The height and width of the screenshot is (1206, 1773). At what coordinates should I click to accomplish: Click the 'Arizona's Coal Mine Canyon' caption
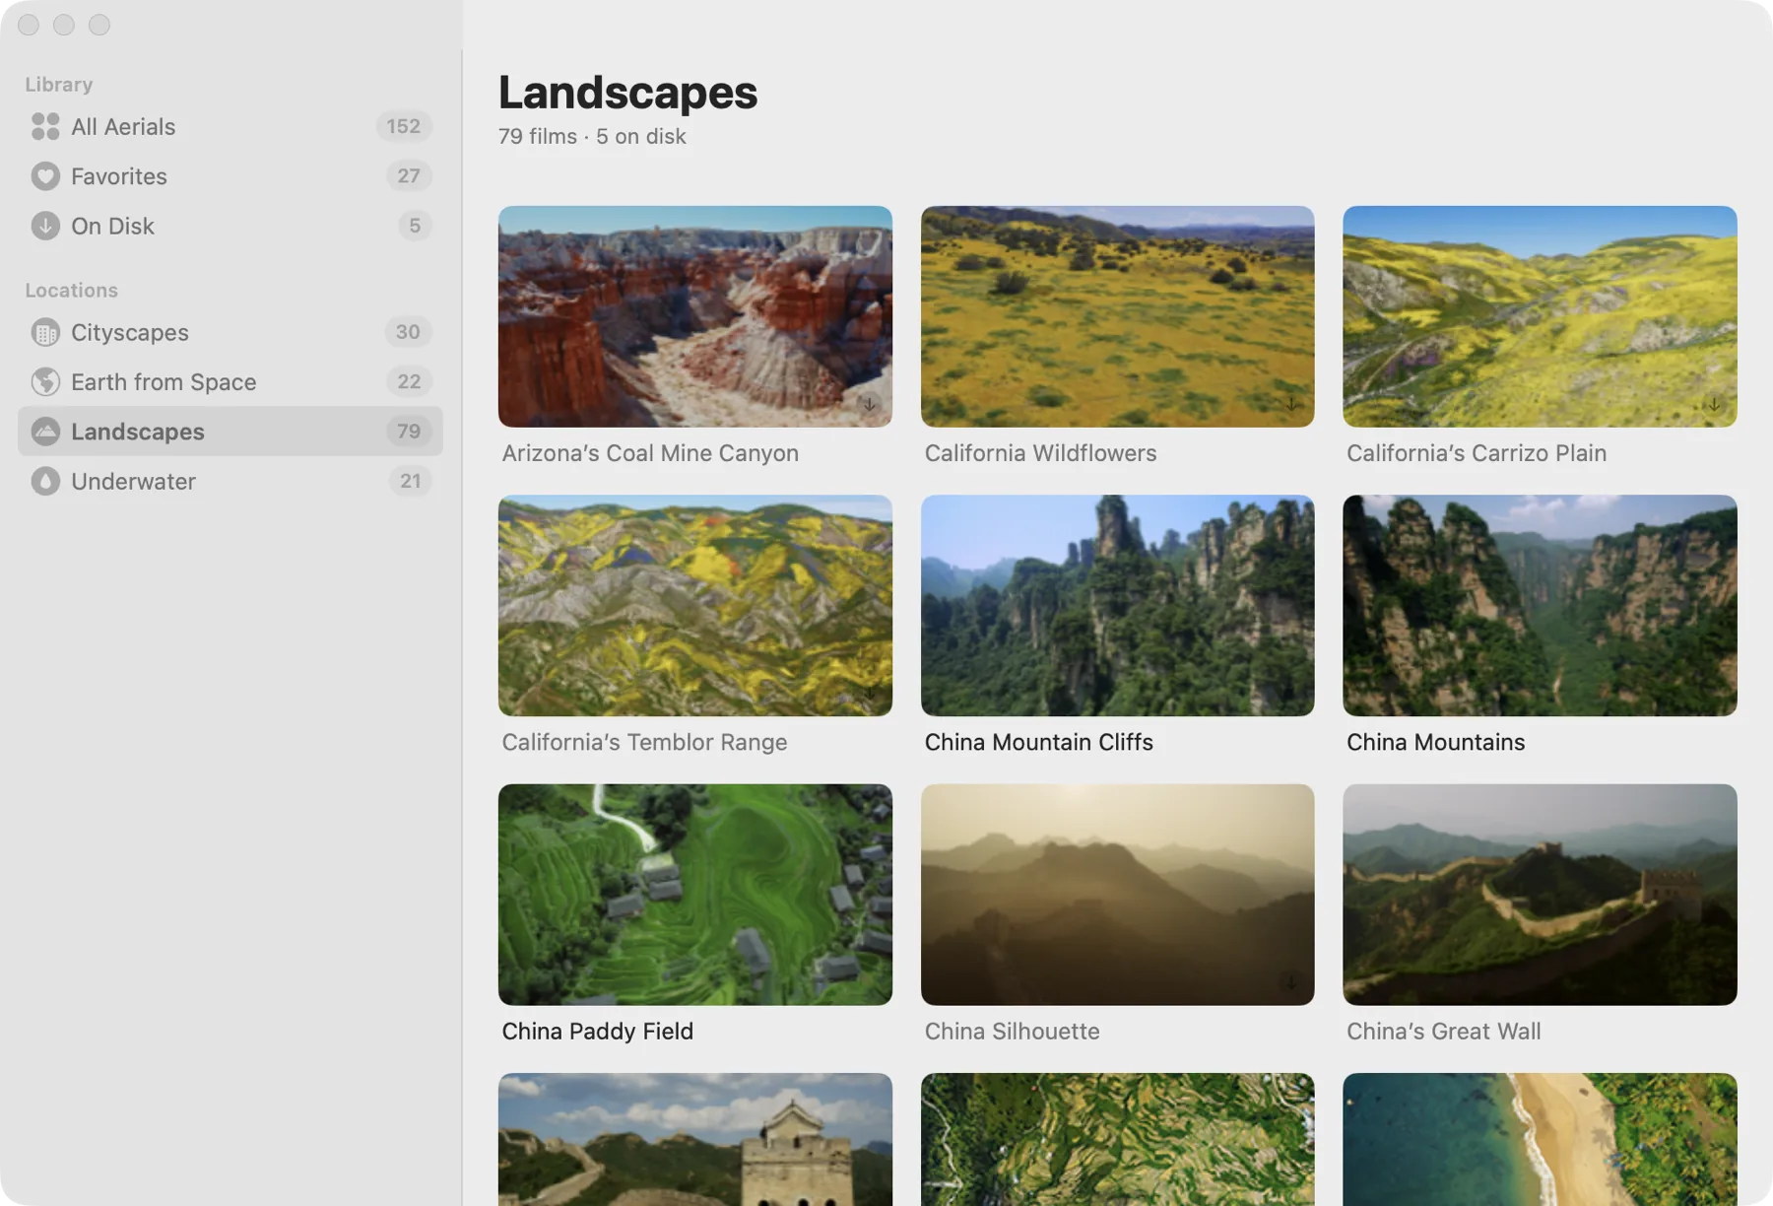tap(650, 453)
